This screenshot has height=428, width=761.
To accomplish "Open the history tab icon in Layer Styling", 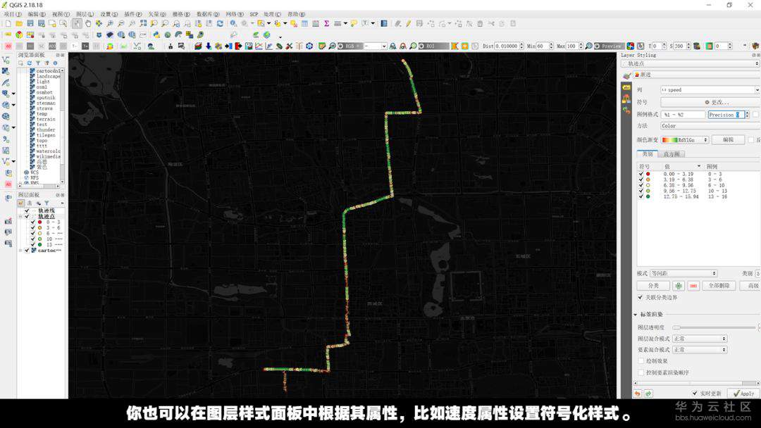I will pyautogui.click(x=626, y=111).
